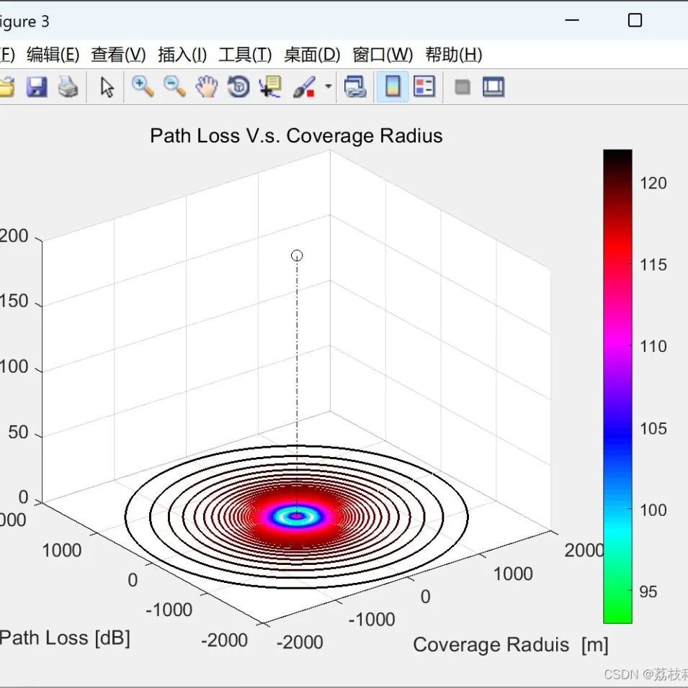Select the Data Cursor tool

(270, 86)
